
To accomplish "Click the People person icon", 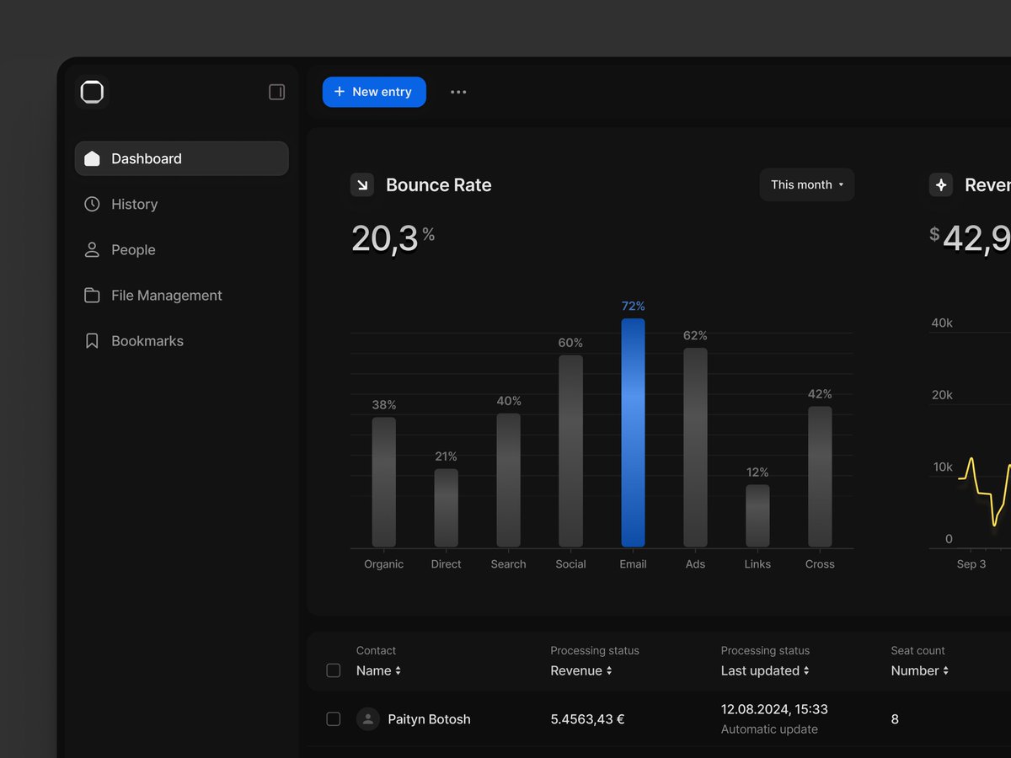I will (92, 249).
